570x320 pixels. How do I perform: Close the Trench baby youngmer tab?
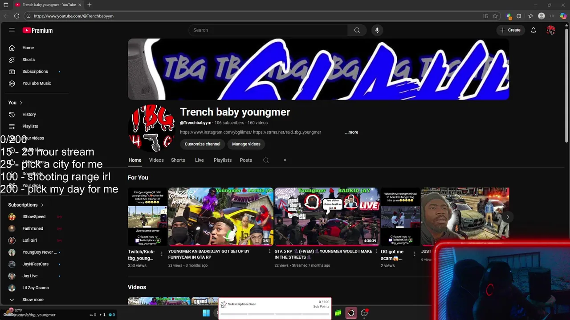click(80, 5)
